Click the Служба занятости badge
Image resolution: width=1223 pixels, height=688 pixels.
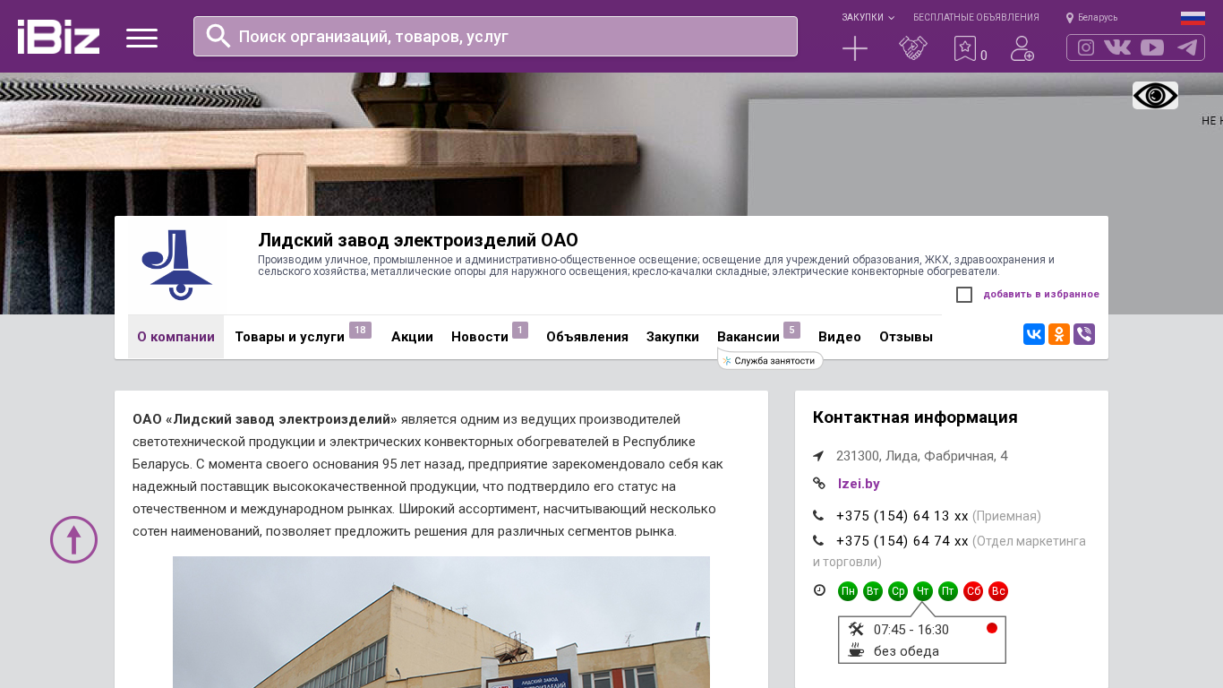pos(771,360)
